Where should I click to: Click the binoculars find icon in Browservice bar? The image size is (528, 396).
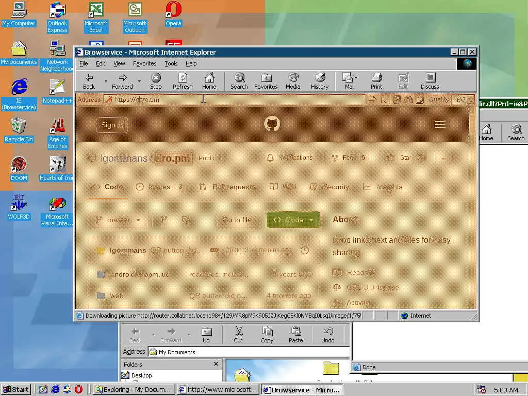tap(408, 100)
